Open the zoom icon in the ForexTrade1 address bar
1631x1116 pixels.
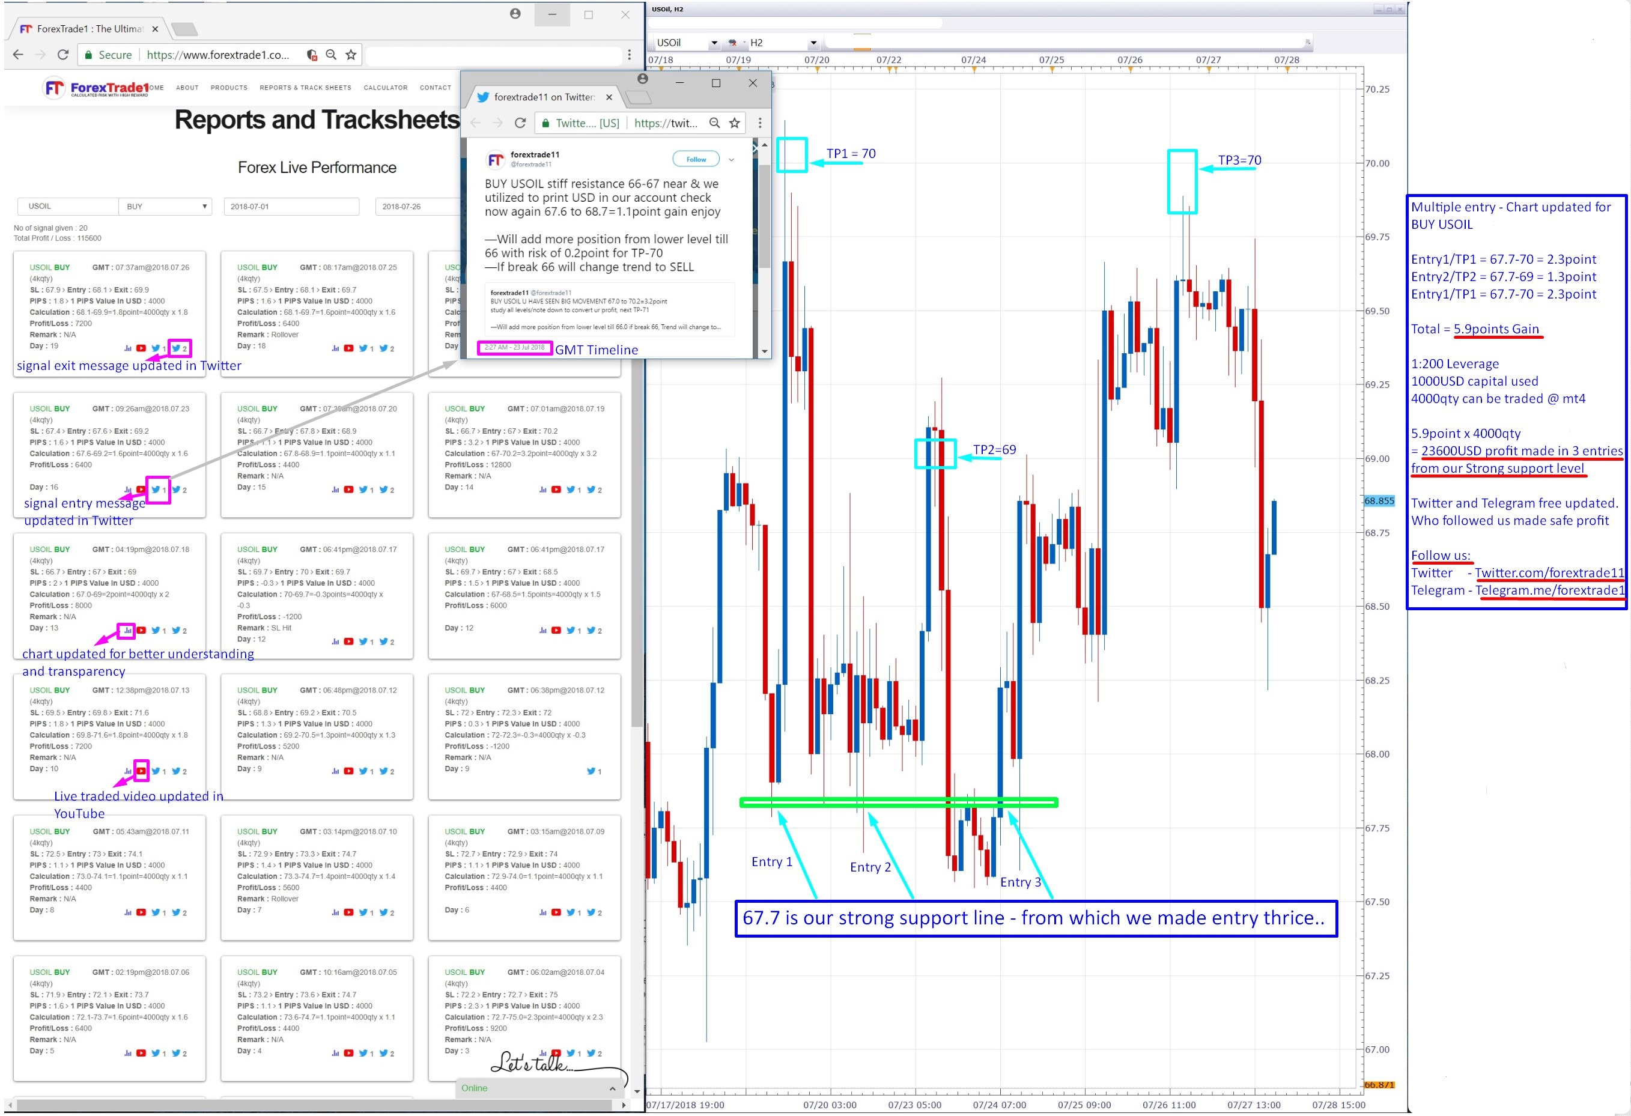[331, 55]
